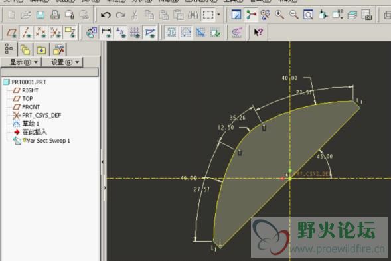Toggle datum axis display
Viewport: 391px width, 261px height.
[26, 33]
